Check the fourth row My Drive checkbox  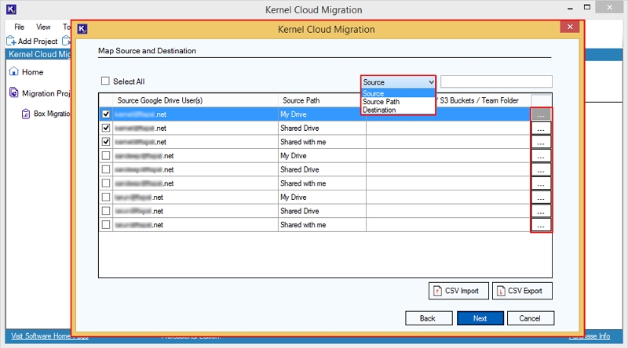[106, 156]
